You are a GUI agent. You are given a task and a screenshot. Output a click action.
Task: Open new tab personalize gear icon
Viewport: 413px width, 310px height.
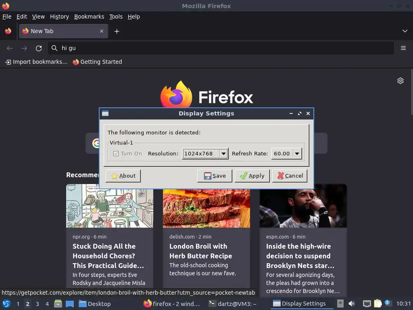click(400, 81)
